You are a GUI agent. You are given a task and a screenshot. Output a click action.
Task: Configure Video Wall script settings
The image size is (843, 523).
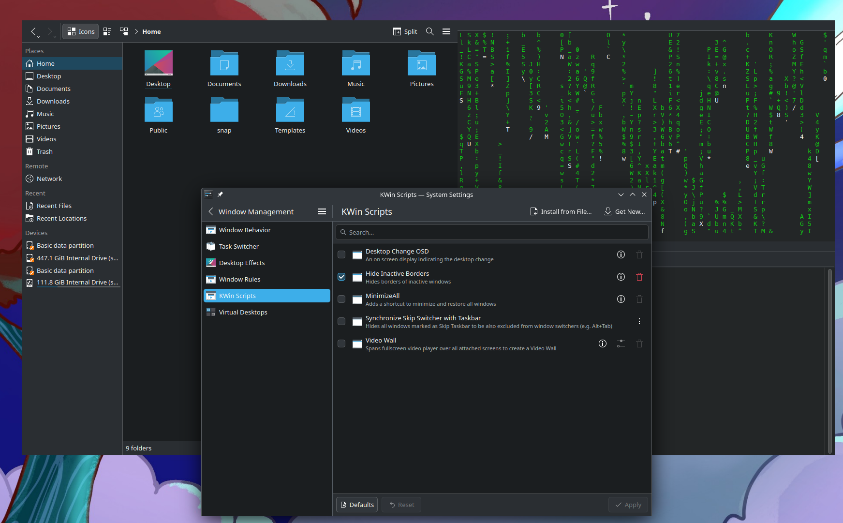pos(621,344)
